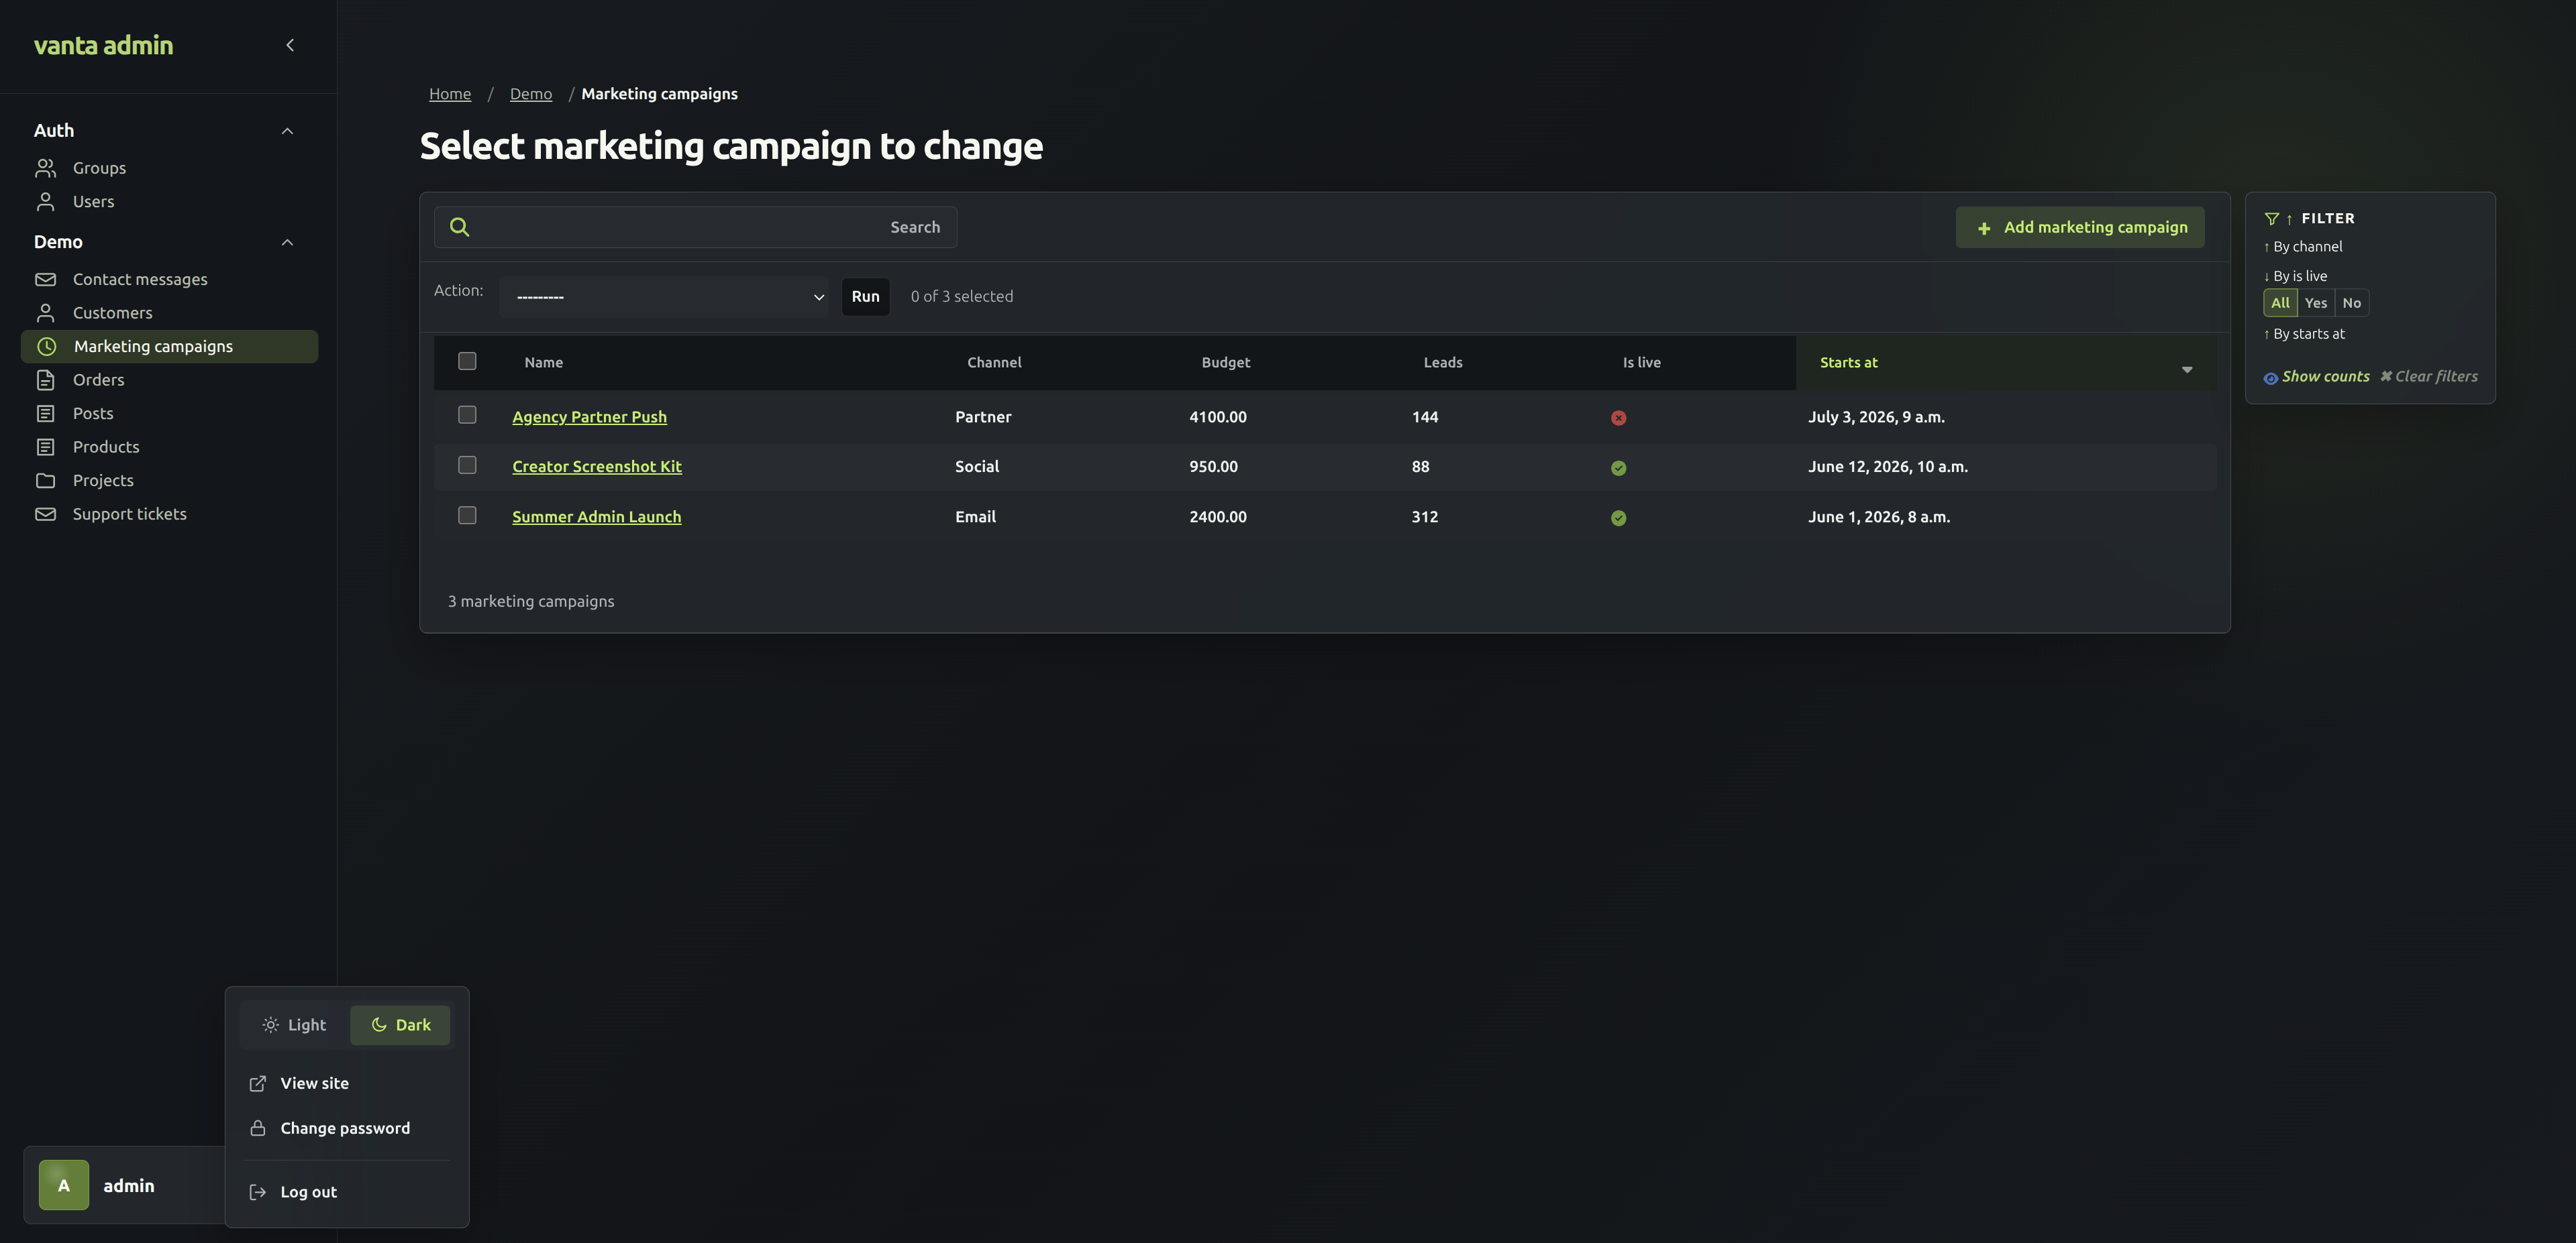Click the plus icon on Add marketing campaign
The height and width of the screenshot is (1243, 2576).
pos(1984,229)
